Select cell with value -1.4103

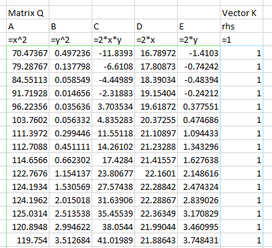pyautogui.click(x=198, y=53)
